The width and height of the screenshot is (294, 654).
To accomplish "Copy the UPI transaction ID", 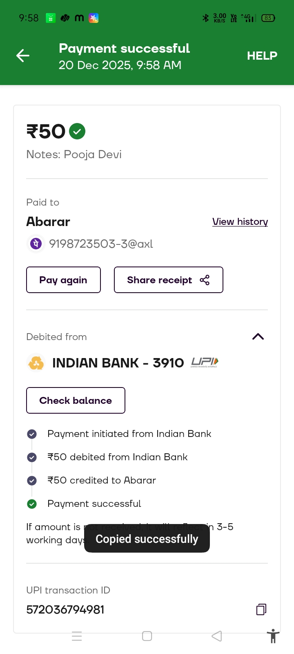I will pos(261,609).
